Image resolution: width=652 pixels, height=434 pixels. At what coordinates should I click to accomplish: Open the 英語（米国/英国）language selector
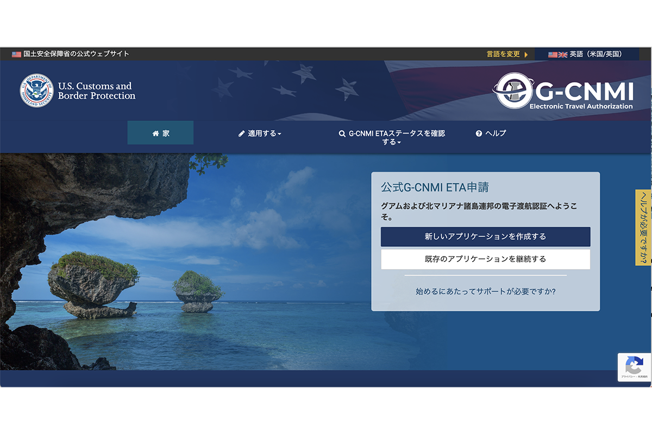tap(586, 54)
